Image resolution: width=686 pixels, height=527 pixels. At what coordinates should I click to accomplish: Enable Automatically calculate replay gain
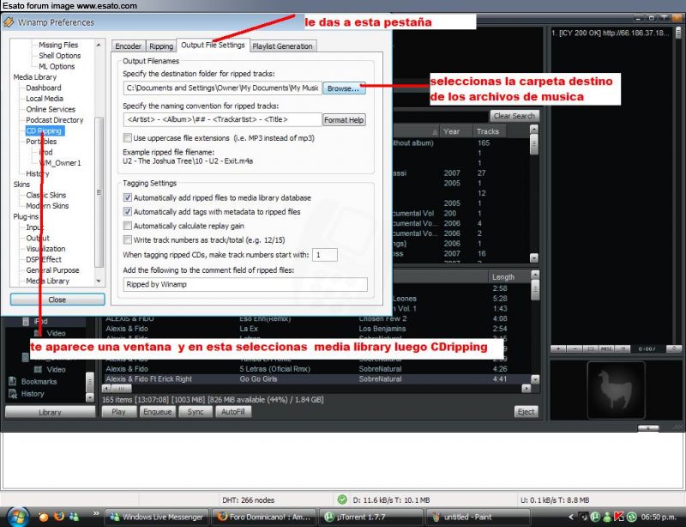point(127,226)
